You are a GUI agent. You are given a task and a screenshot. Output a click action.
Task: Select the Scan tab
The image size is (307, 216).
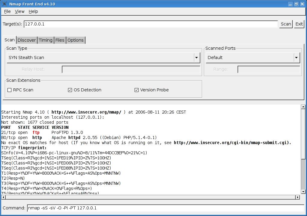click(9, 40)
